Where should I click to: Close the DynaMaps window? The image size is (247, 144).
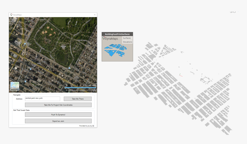click(x=95, y=15)
